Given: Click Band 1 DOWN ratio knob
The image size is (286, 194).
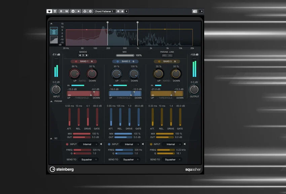Looking at the screenshot, I should [92, 74].
